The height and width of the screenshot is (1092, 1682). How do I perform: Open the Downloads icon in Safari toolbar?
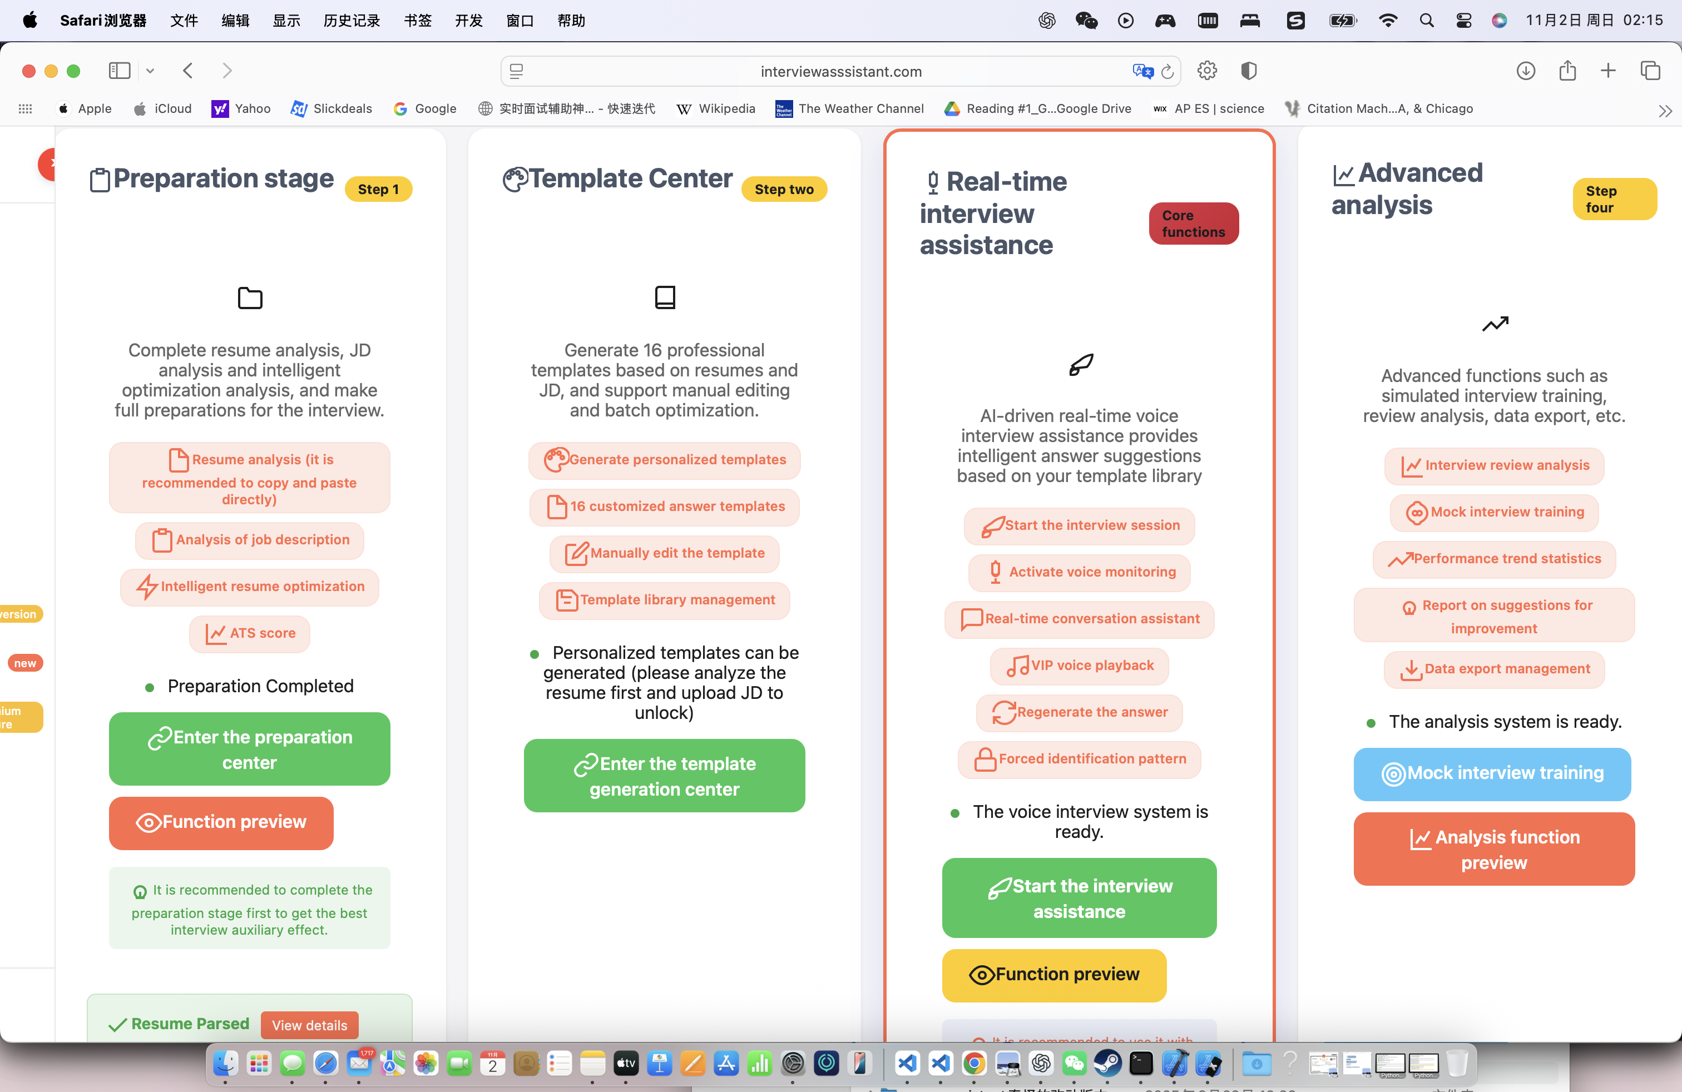1526,71
